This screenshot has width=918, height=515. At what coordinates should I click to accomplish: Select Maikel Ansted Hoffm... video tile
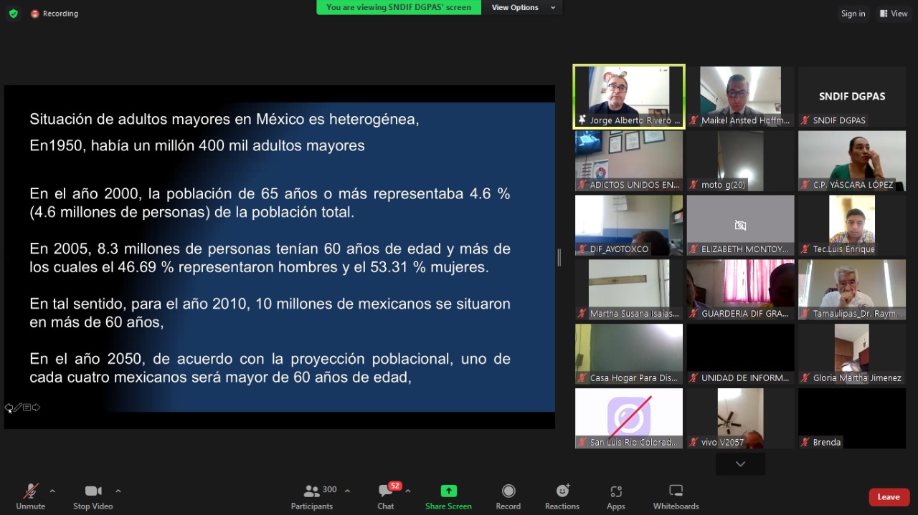tap(740, 97)
